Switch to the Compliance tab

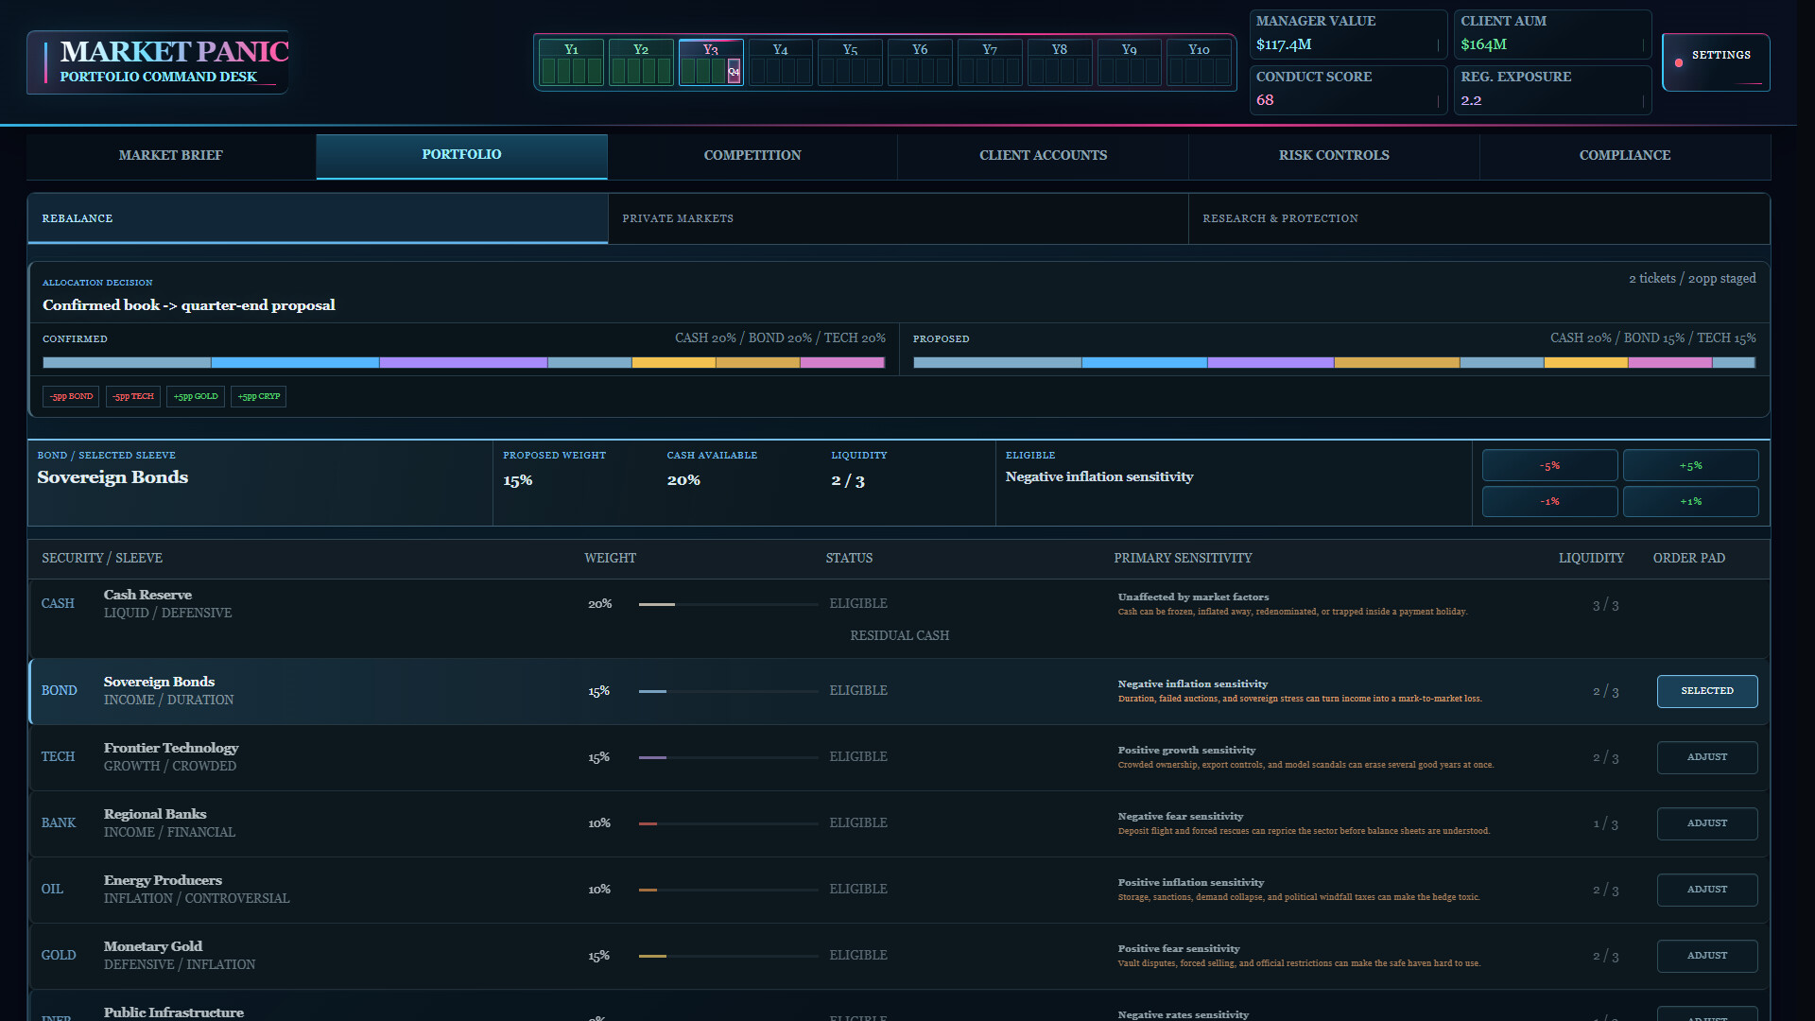(1625, 156)
